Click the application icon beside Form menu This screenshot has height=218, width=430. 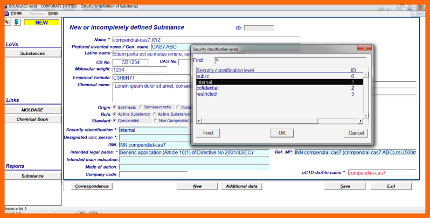(6, 13)
